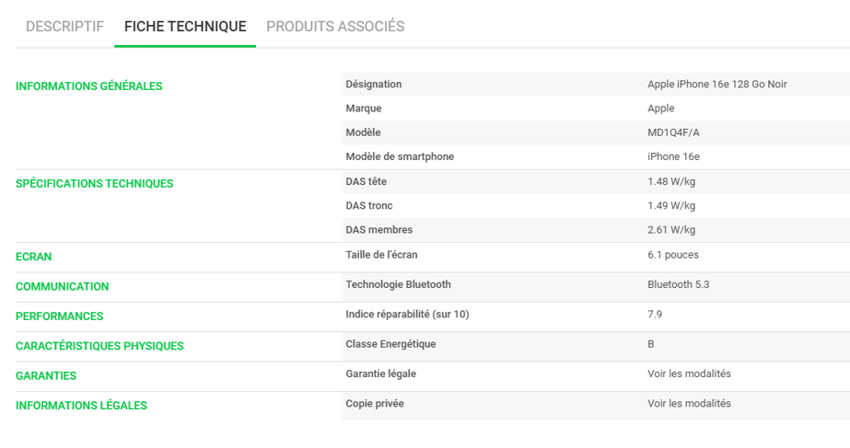The height and width of the screenshot is (448, 850).
Task: Select the Informations Légales heading
Action: 81,405
